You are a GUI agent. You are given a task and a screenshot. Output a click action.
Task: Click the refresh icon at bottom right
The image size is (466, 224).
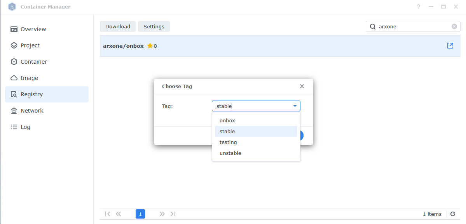tap(453, 214)
